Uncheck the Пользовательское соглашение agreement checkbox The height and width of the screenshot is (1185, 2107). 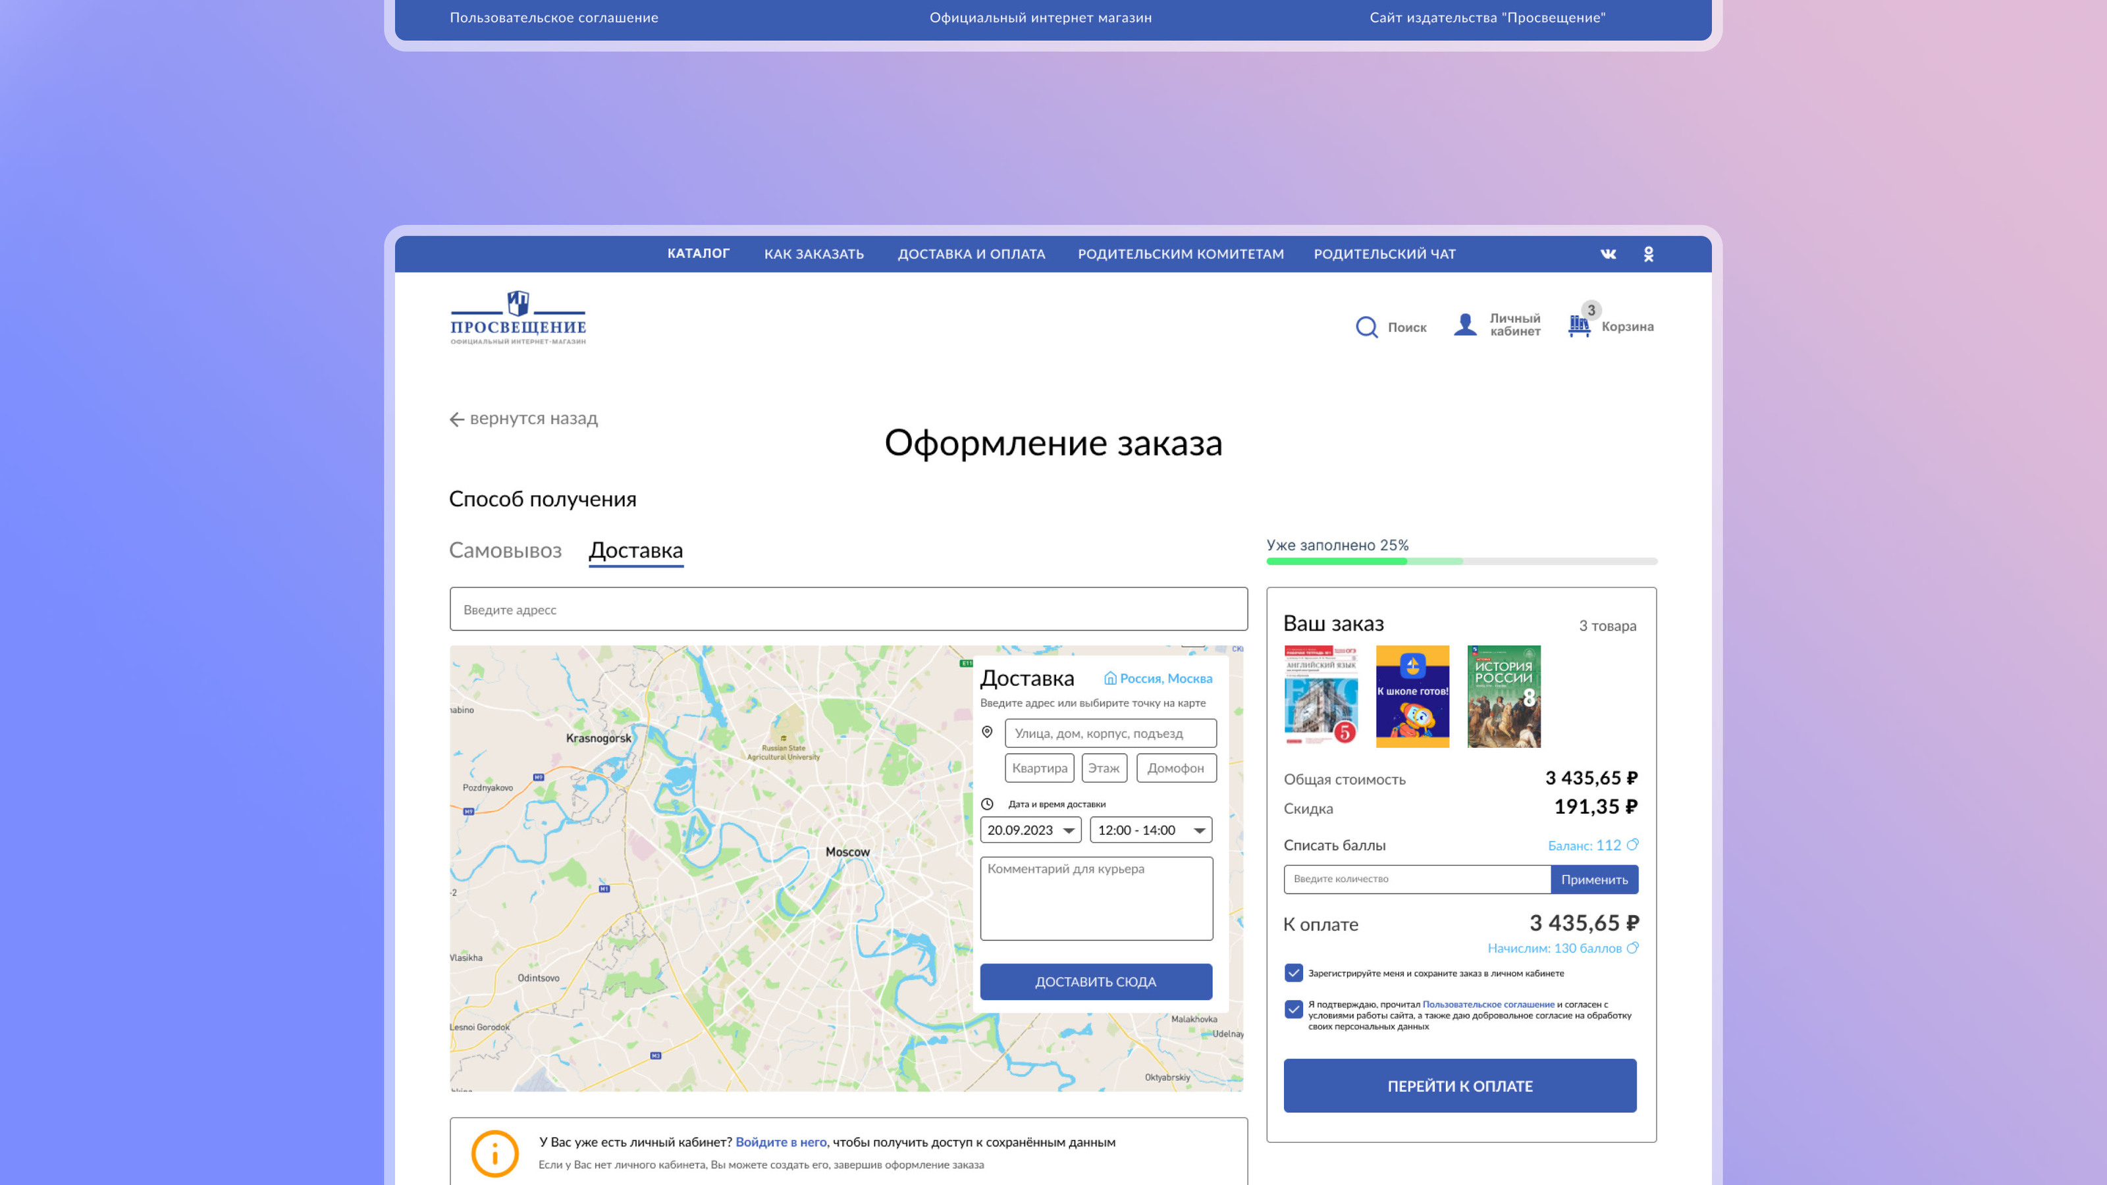click(x=1293, y=1010)
